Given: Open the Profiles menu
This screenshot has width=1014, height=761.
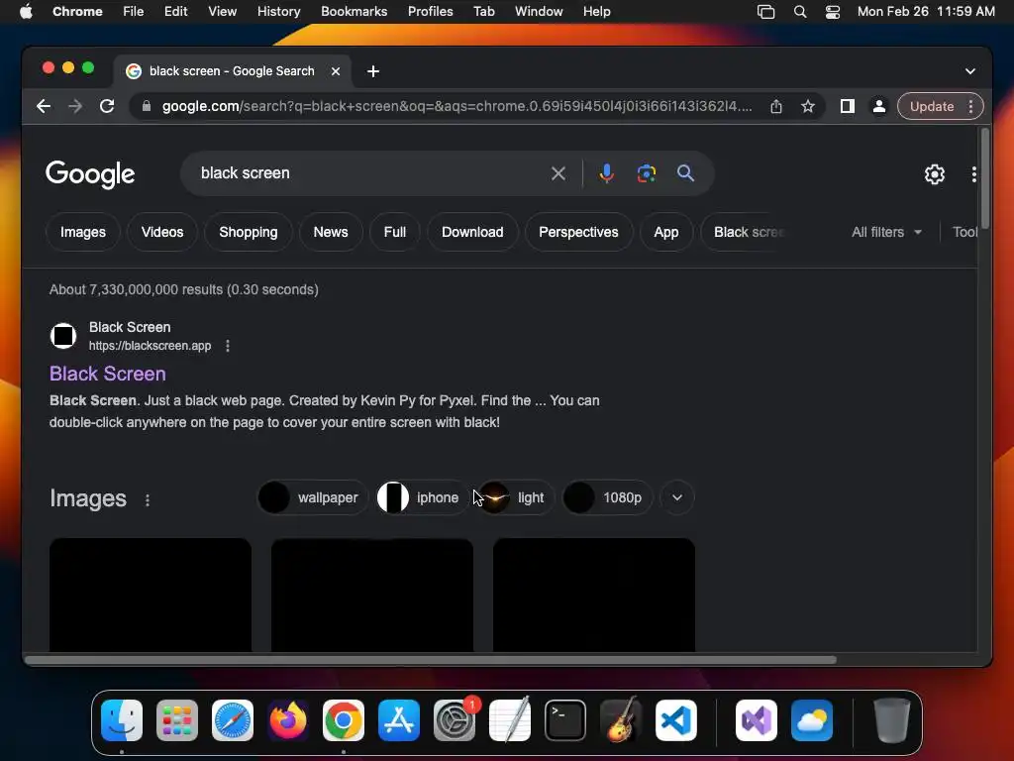Looking at the screenshot, I should tap(430, 11).
